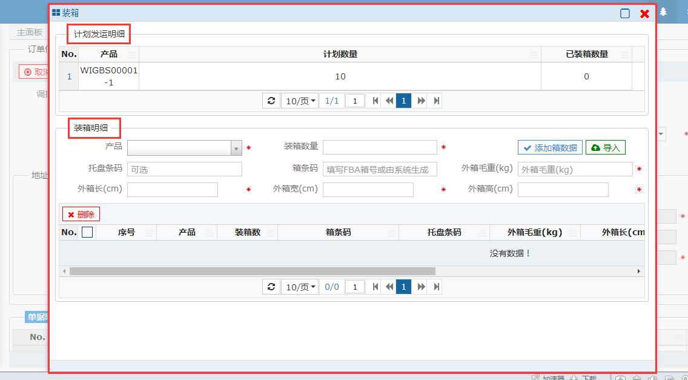This screenshot has width=688, height=380.
Task: Click the 导入 import button
Action: coord(606,148)
